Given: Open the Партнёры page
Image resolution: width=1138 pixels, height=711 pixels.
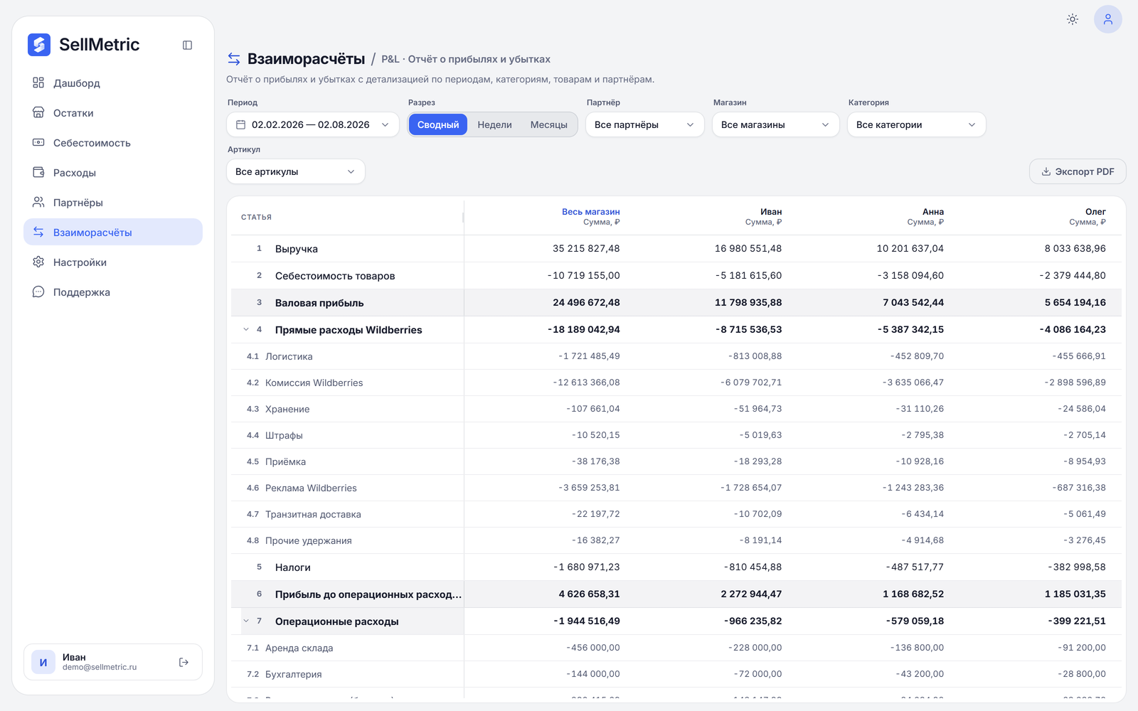Looking at the screenshot, I should tap(113, 203).
